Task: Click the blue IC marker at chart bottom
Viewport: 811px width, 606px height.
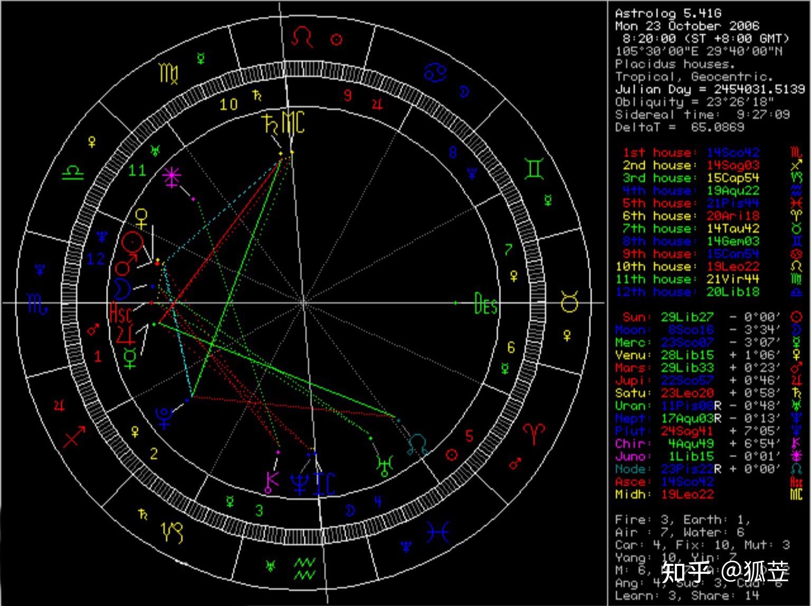Action: click(x=324, y=484)
